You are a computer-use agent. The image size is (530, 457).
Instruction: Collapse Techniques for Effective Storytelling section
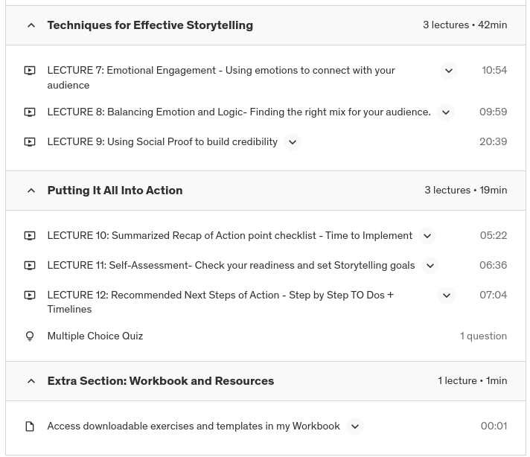click(31, 25)
